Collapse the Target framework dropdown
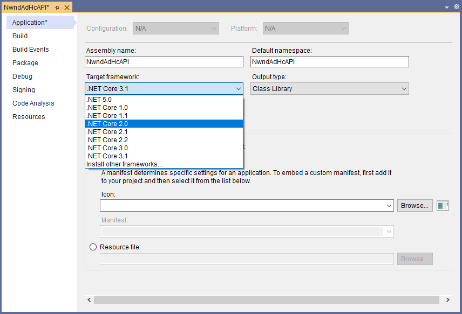This screenshot has width=462, height=314. click(239, 89)
